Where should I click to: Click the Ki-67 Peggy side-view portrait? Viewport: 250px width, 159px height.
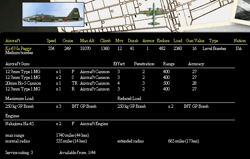tap(53, 14)
